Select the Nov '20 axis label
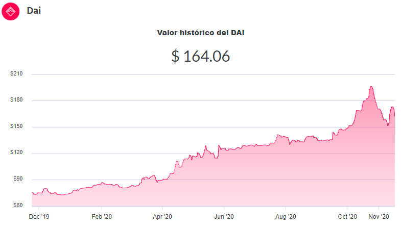Viewport: 401px width, 229px height. pyautogui.click(x=379, y=217)
